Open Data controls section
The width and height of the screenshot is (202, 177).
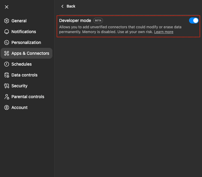26,75
